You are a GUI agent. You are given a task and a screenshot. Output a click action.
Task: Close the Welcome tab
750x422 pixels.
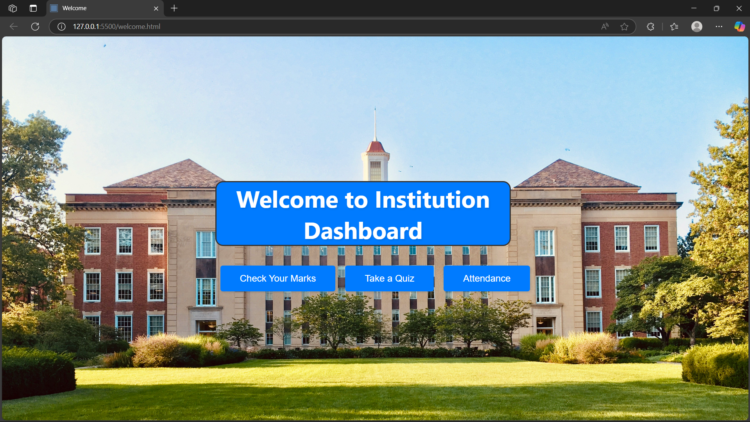(156, 8)
